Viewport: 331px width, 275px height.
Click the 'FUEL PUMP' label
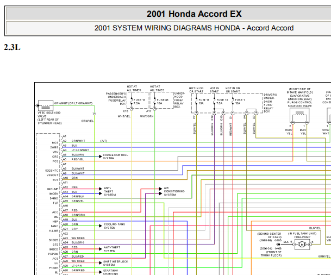pyautogui.click(x=302, y=237)
